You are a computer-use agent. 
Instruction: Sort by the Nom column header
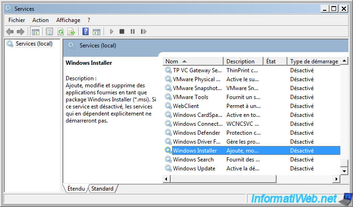coord(193,61)
